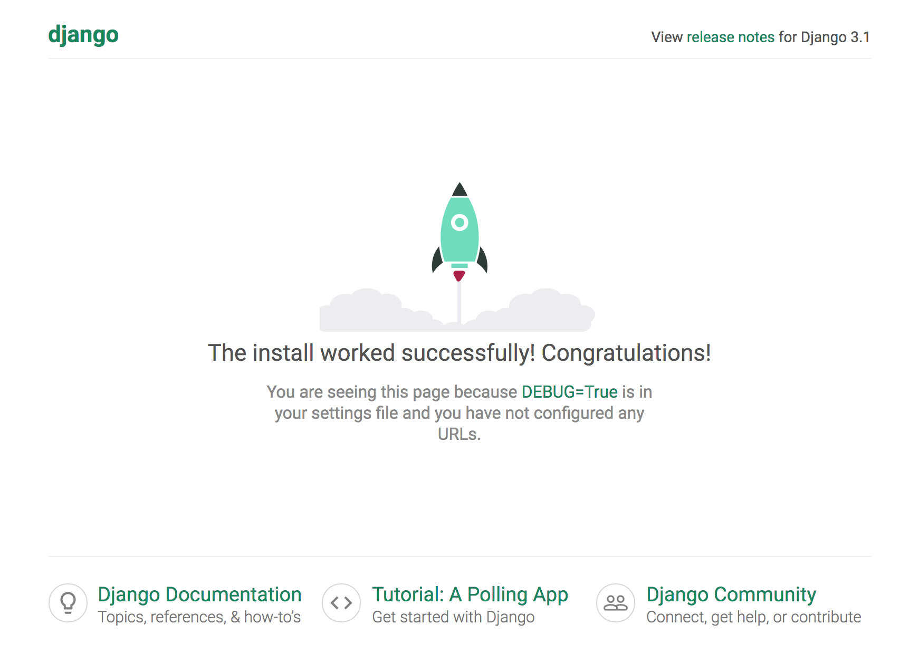Click 'Topics, references, & how-to's' text
The width and height of the screenshot is (919, 653).
pos(199,617)
